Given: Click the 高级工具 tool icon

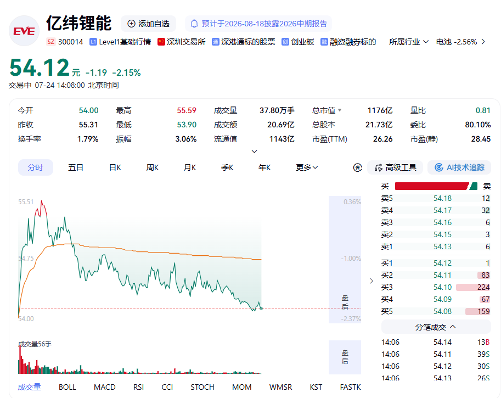Looking at the screenshot, I should coord(378,167).
